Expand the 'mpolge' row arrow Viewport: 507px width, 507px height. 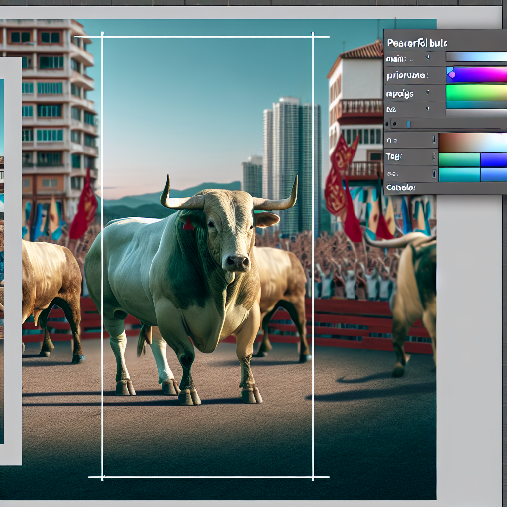click(428, 93)
